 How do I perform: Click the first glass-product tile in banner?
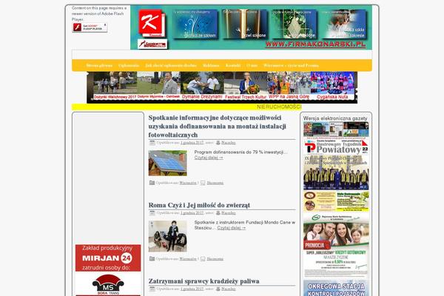pyautogui.click(x=195, y=24)
